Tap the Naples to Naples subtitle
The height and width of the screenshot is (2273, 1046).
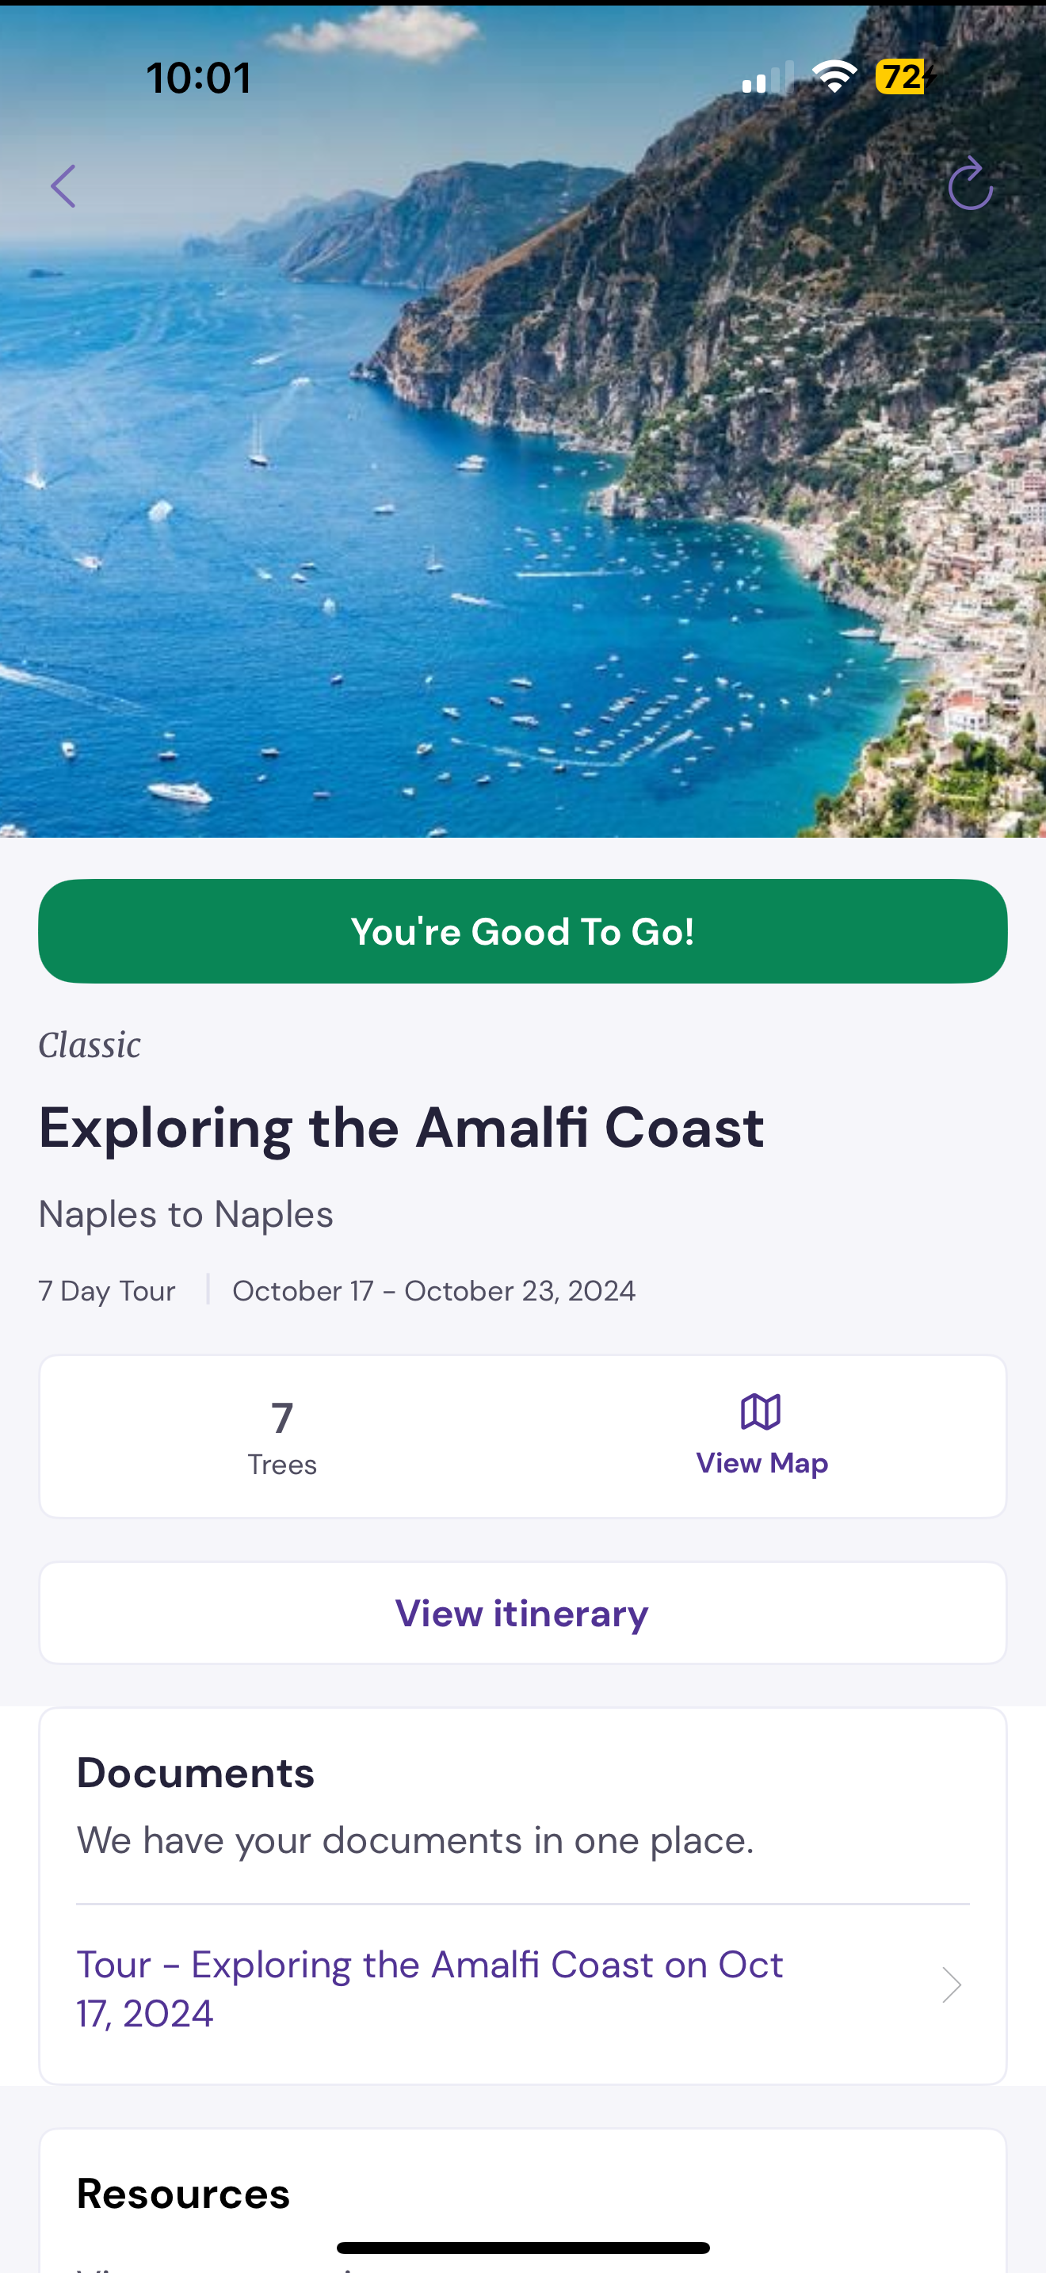[186, 1214]
